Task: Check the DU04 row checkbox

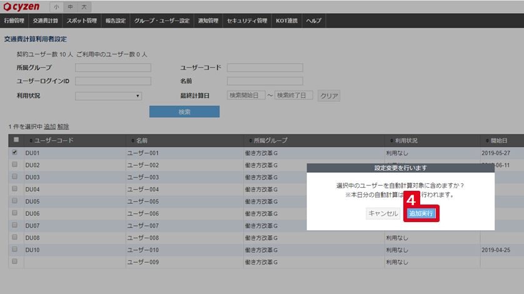Action: coord(14,189)
